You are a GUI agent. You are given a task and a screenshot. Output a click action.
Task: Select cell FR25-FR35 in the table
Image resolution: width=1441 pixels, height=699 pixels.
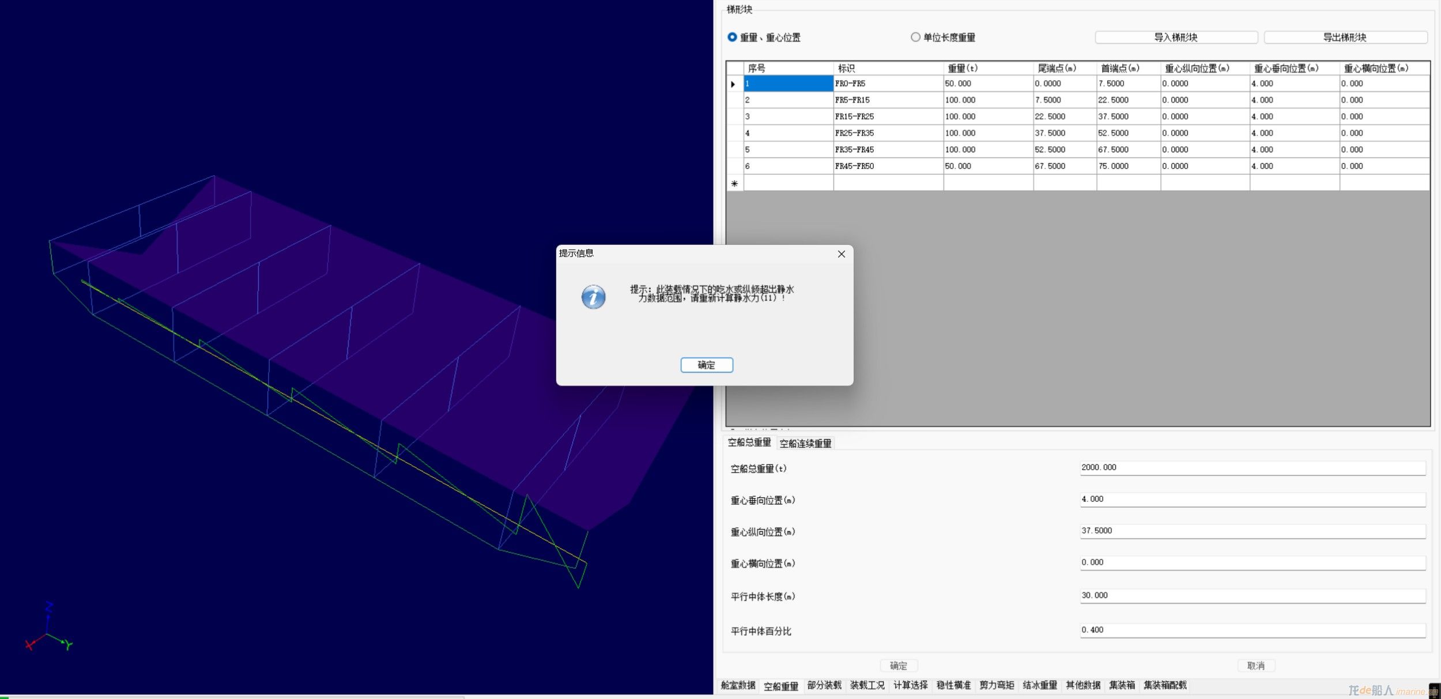(888, 133)
